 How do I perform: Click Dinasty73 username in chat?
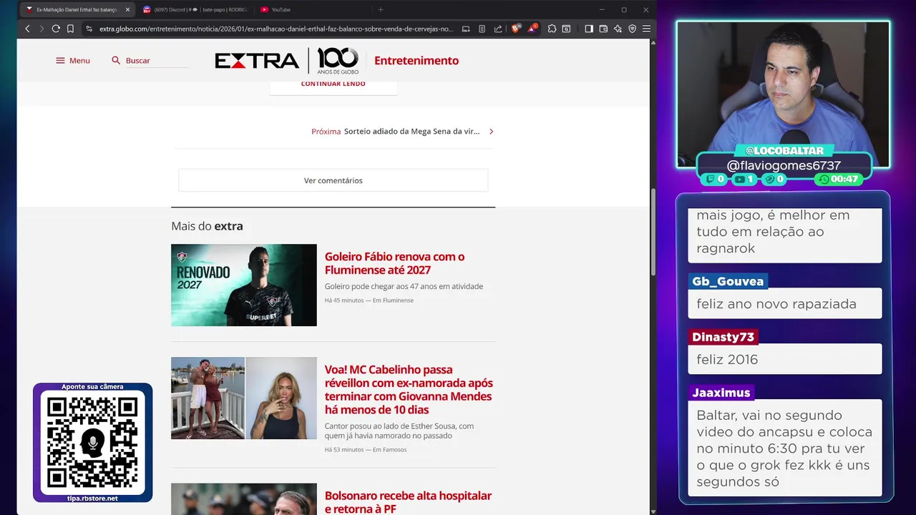723,337
